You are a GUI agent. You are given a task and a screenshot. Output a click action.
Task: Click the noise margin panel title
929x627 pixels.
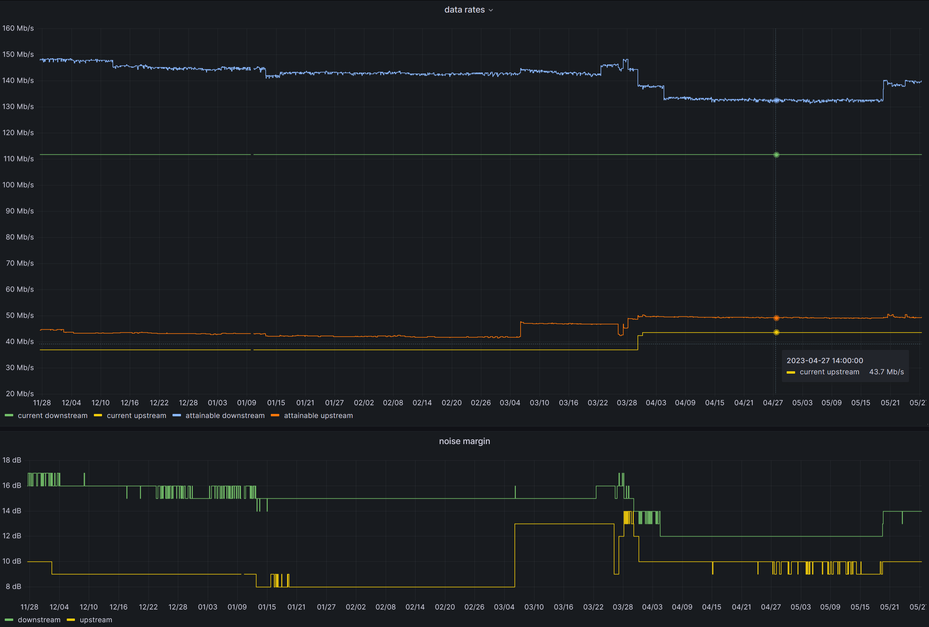click(464, 441)
